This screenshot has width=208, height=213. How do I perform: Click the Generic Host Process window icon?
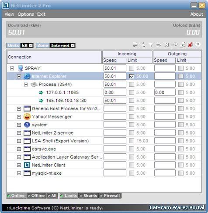(x=27, y=108)
